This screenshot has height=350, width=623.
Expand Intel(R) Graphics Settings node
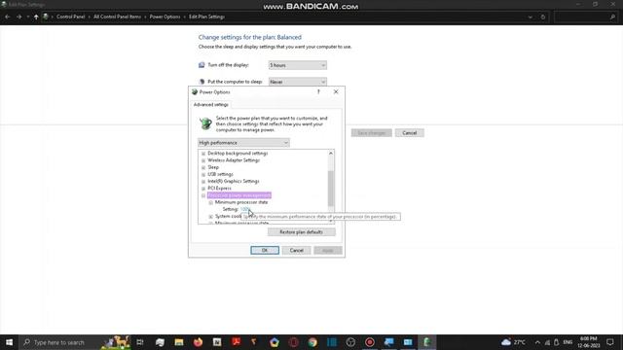[203, 182]
